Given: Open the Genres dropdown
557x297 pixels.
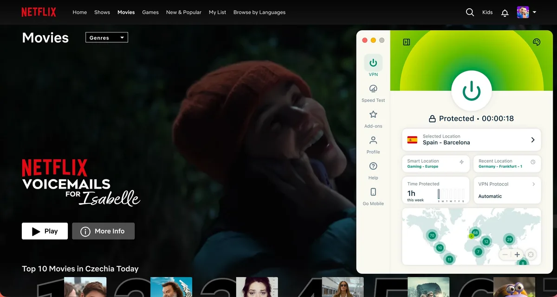Looking at the screenshot, I should tap(107, 38).
